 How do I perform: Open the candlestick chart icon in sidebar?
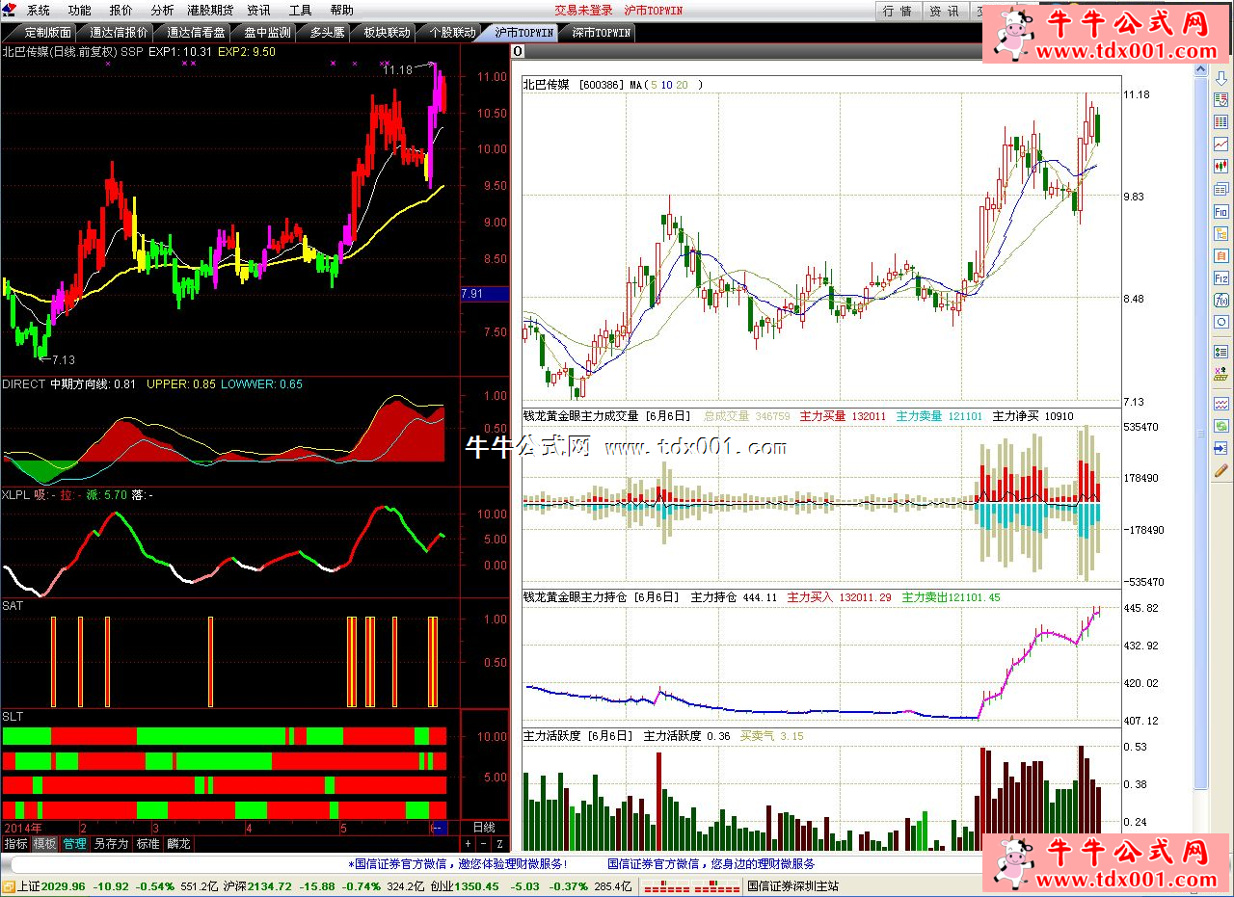point(1221,166)
